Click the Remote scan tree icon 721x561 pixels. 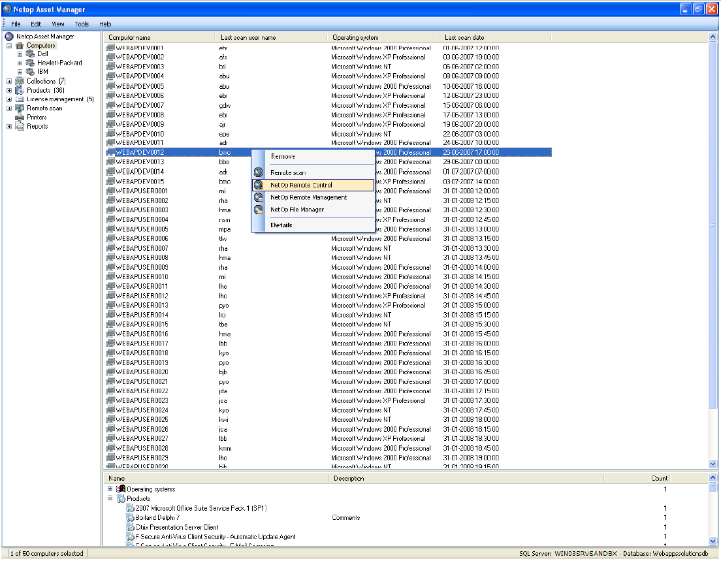click(20, 108)
